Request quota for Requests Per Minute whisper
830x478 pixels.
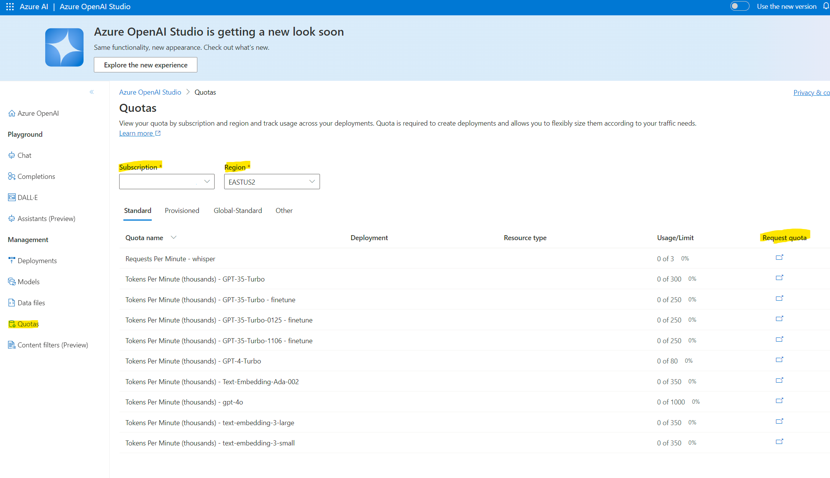(x=779, y=257)
